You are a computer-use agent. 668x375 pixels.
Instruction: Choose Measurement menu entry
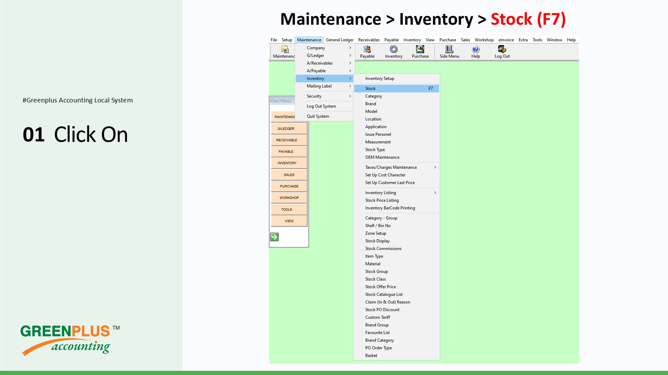click(x=397, y=142)
